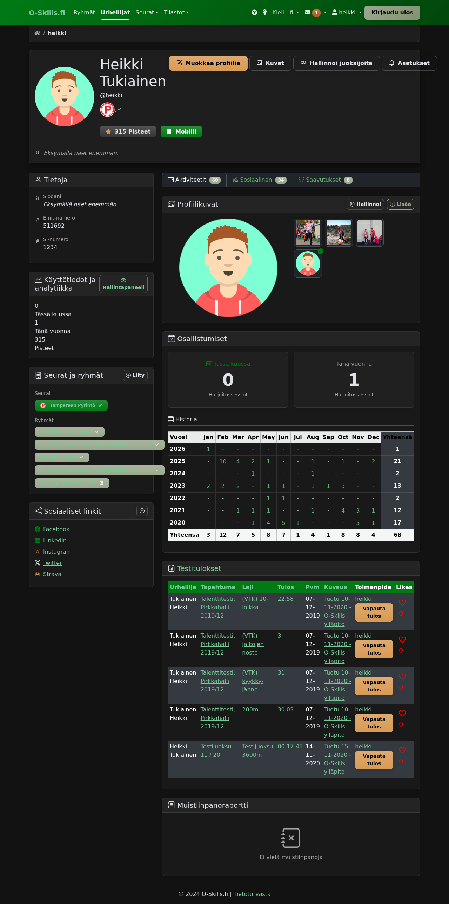Select the third group photo thumbnail
The width and height of the screenshot is (449, 904).
coord(370,233)
